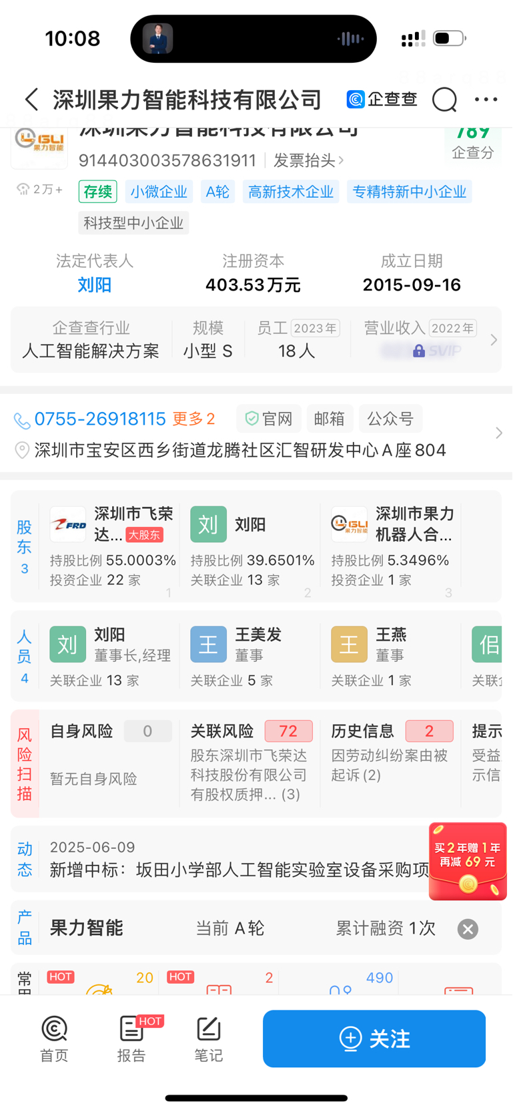Image resolution: width=513 pixels, height=1112 pixels.
Task: Tap the phone handset icon
Action: [x=22, y=420]
